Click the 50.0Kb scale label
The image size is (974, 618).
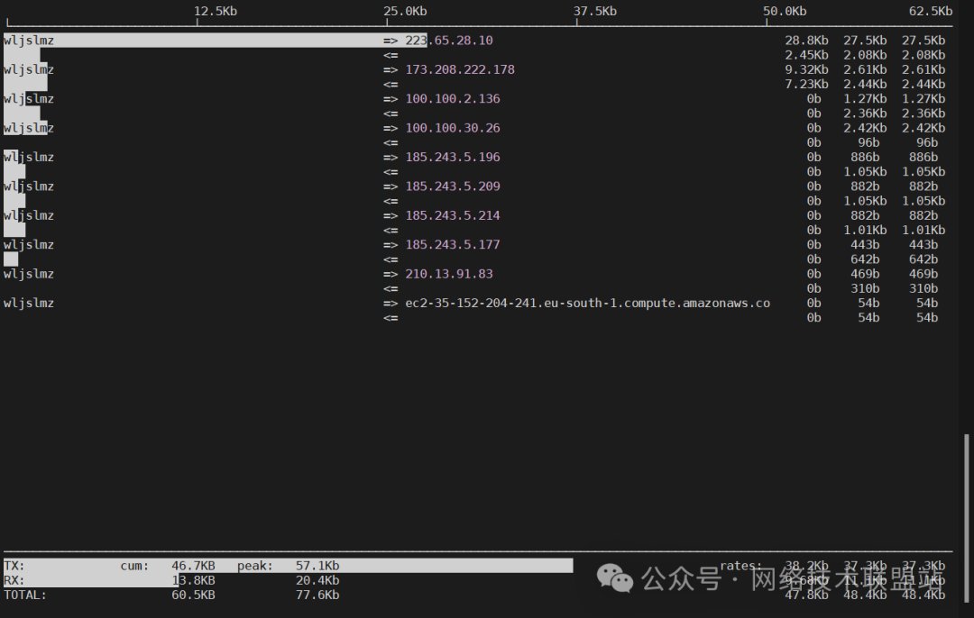tap(785, 11)
